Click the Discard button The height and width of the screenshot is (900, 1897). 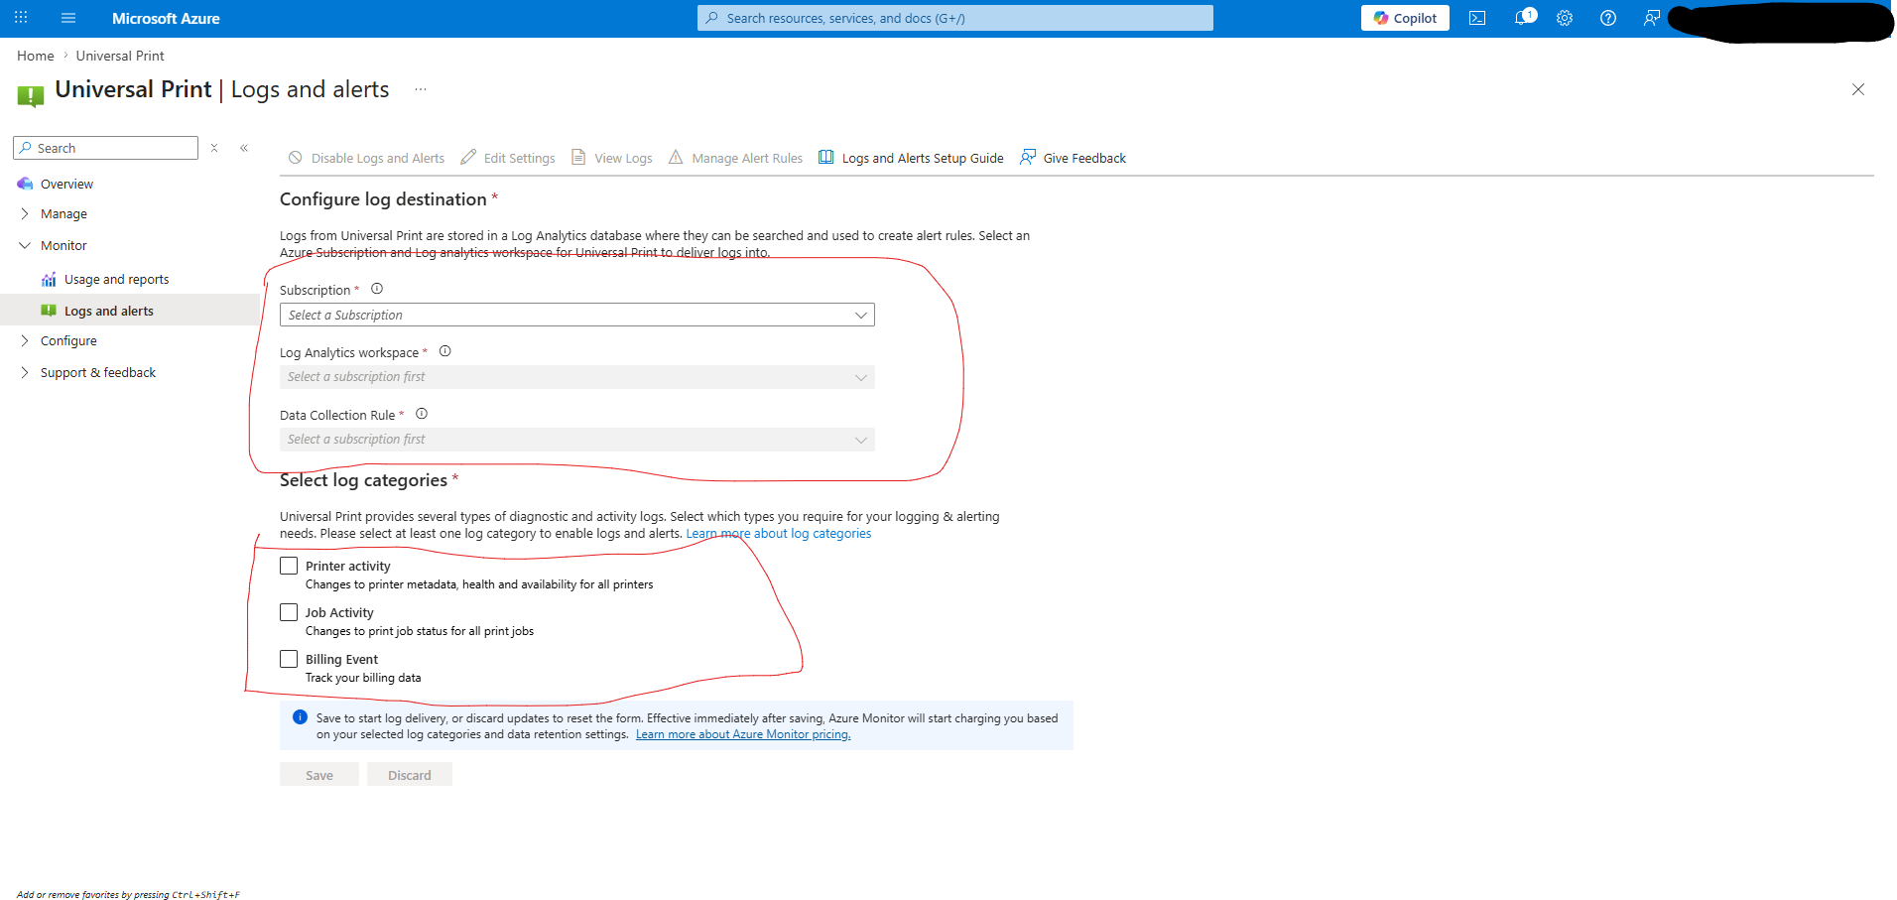[x=410, y=775]
